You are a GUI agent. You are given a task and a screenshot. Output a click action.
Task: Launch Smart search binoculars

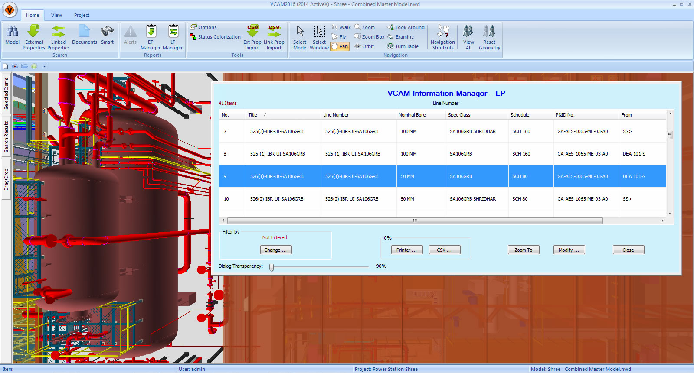pyautogui.click(x=107, y=32)
